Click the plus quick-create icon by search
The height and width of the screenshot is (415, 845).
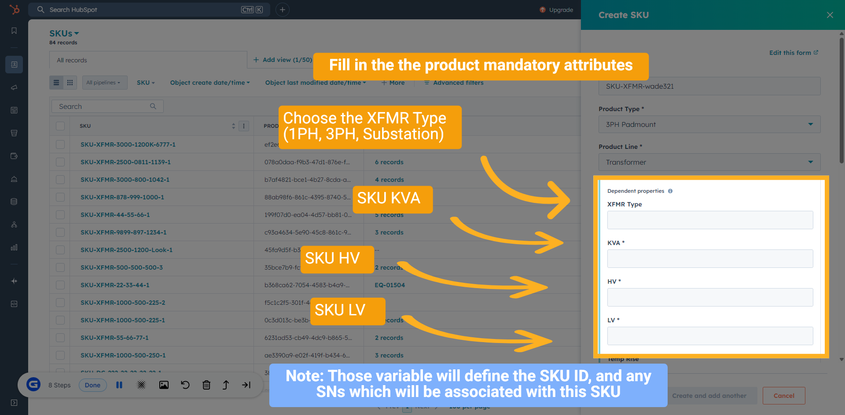(283, 10)
